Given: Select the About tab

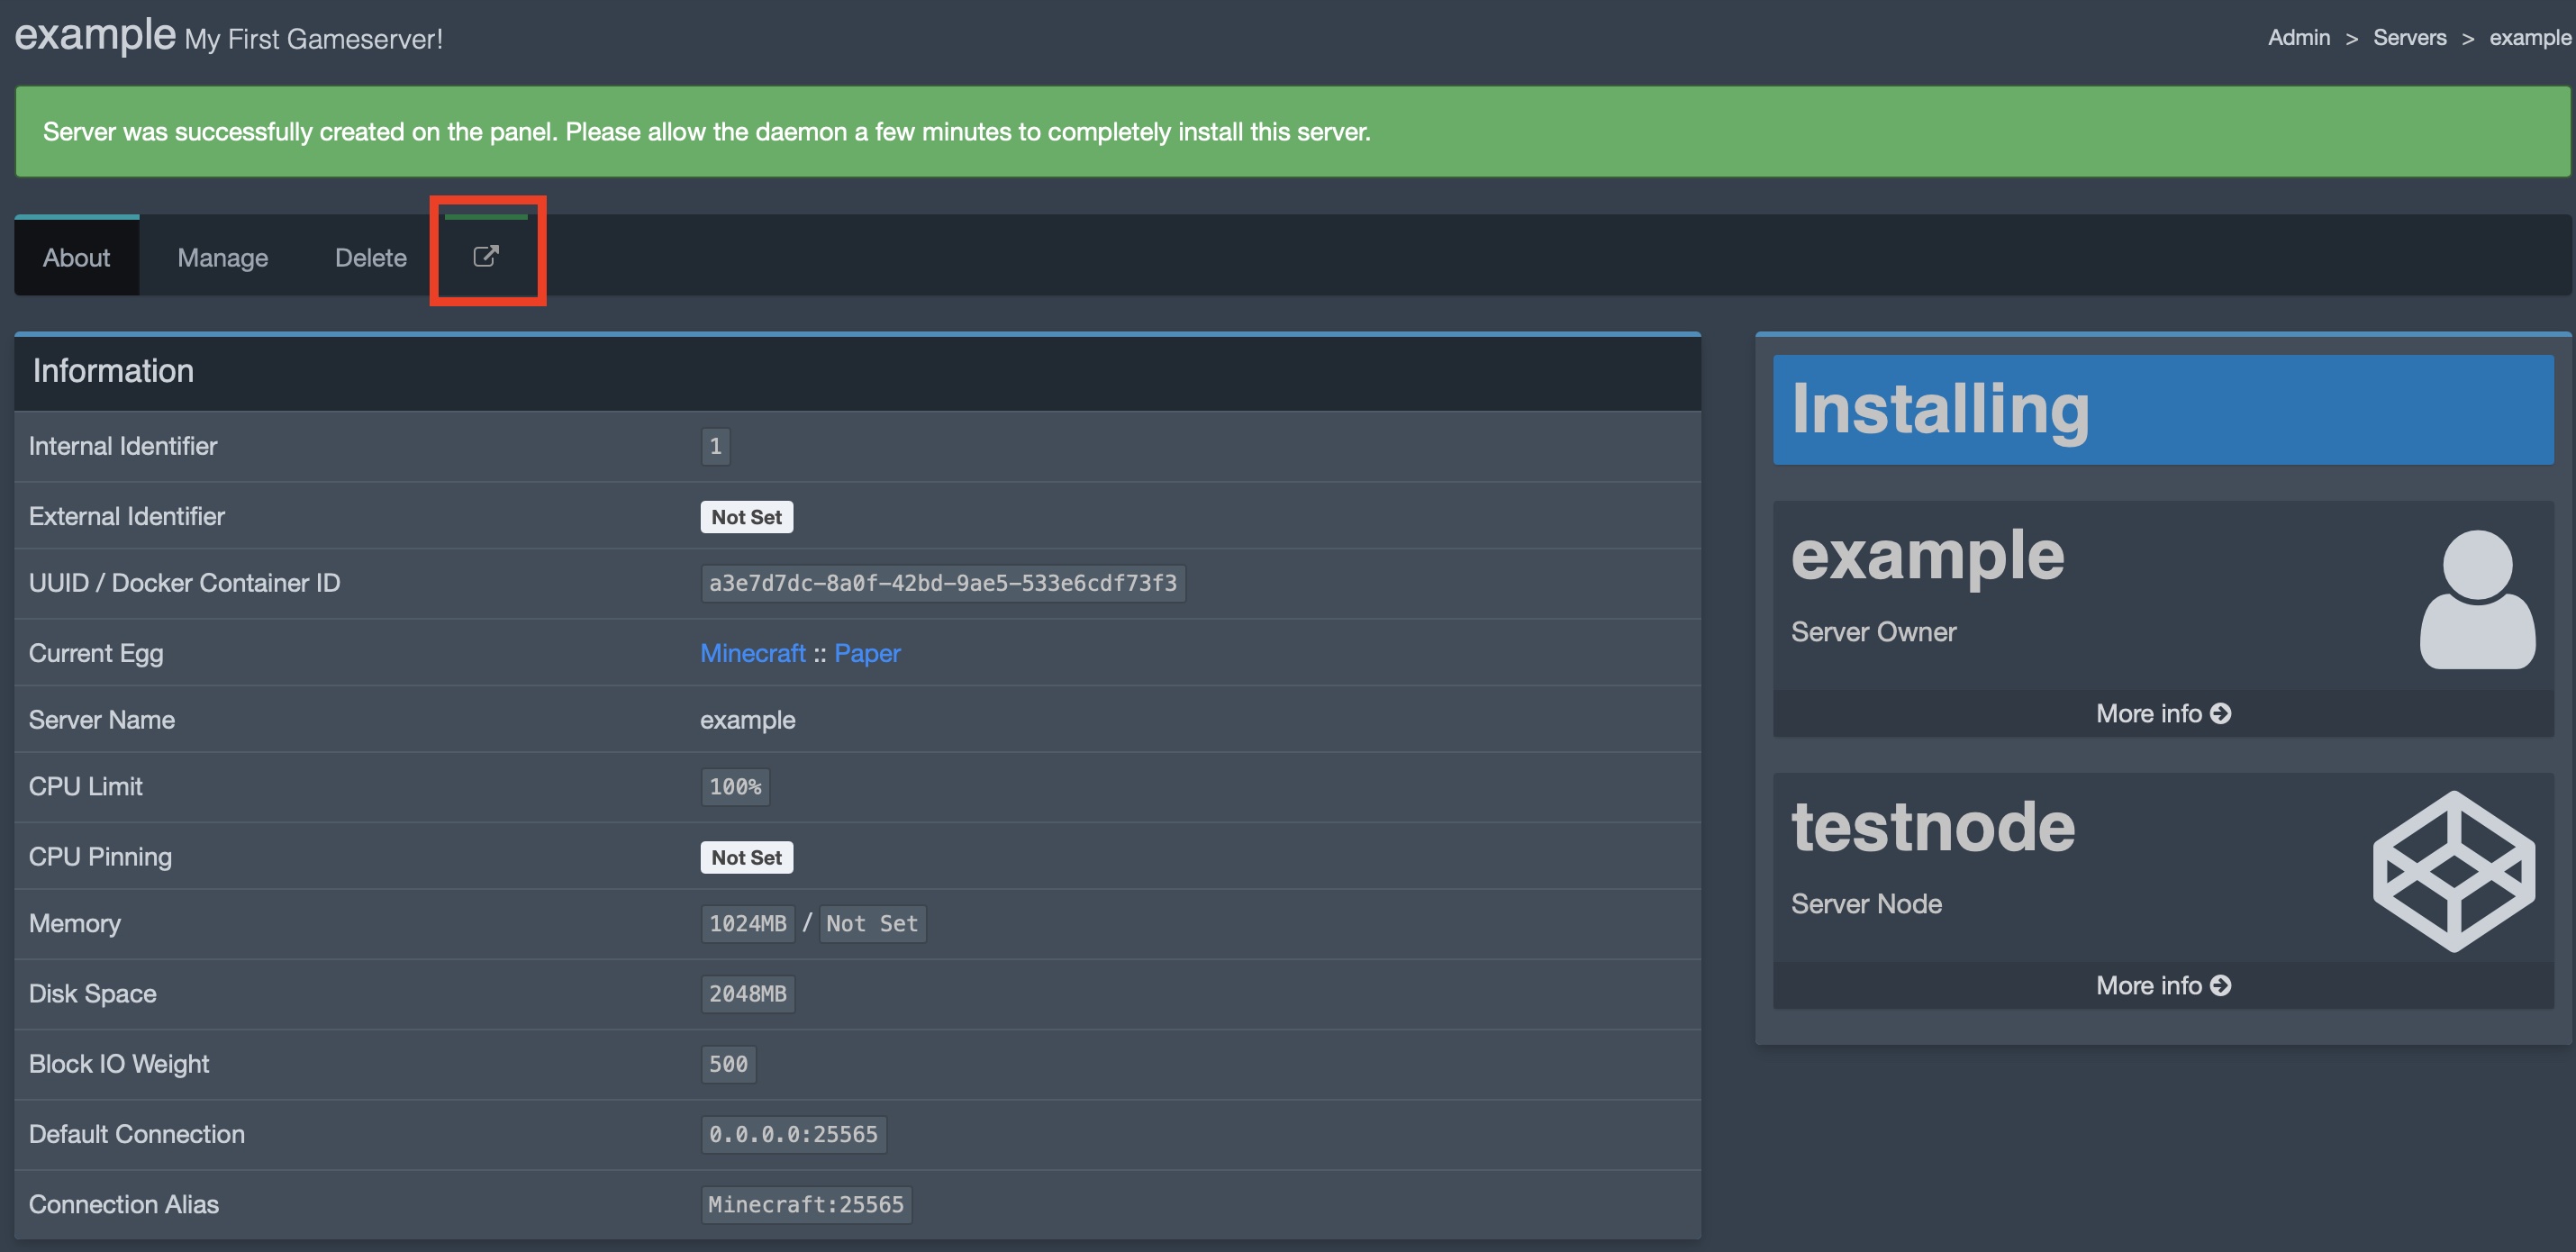Looking at the screenshot, I should [77, 255].
